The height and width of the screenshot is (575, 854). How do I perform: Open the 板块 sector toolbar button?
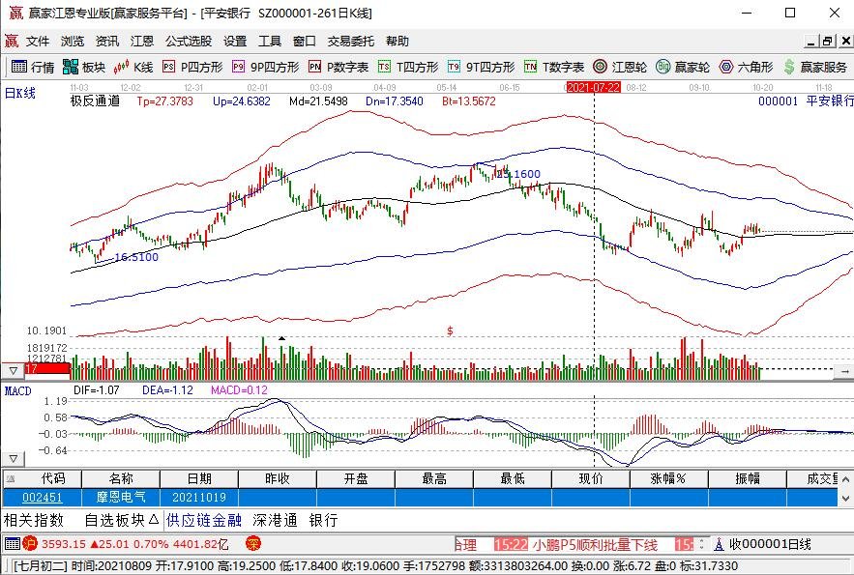coord(84,67)
